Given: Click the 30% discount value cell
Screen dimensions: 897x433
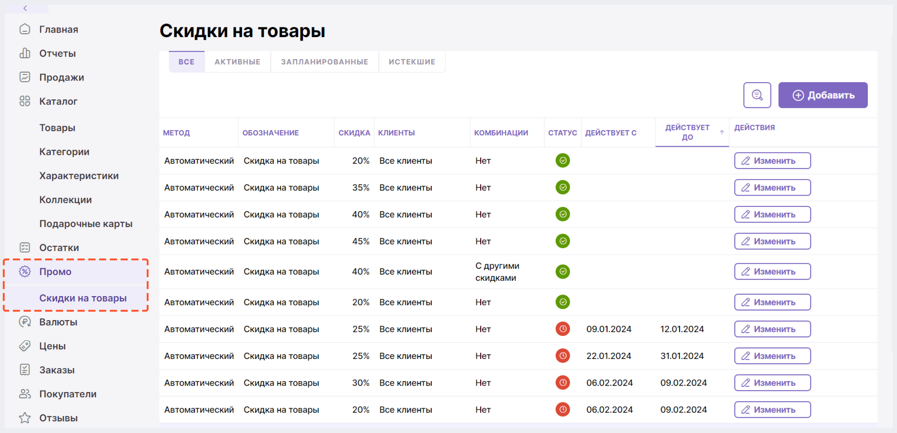Looking at the screenshot, I should point(361,383).
